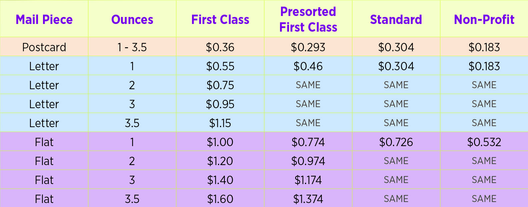Click the $0.95 letter price cell
528x207 pixels.
coord(220,104)
